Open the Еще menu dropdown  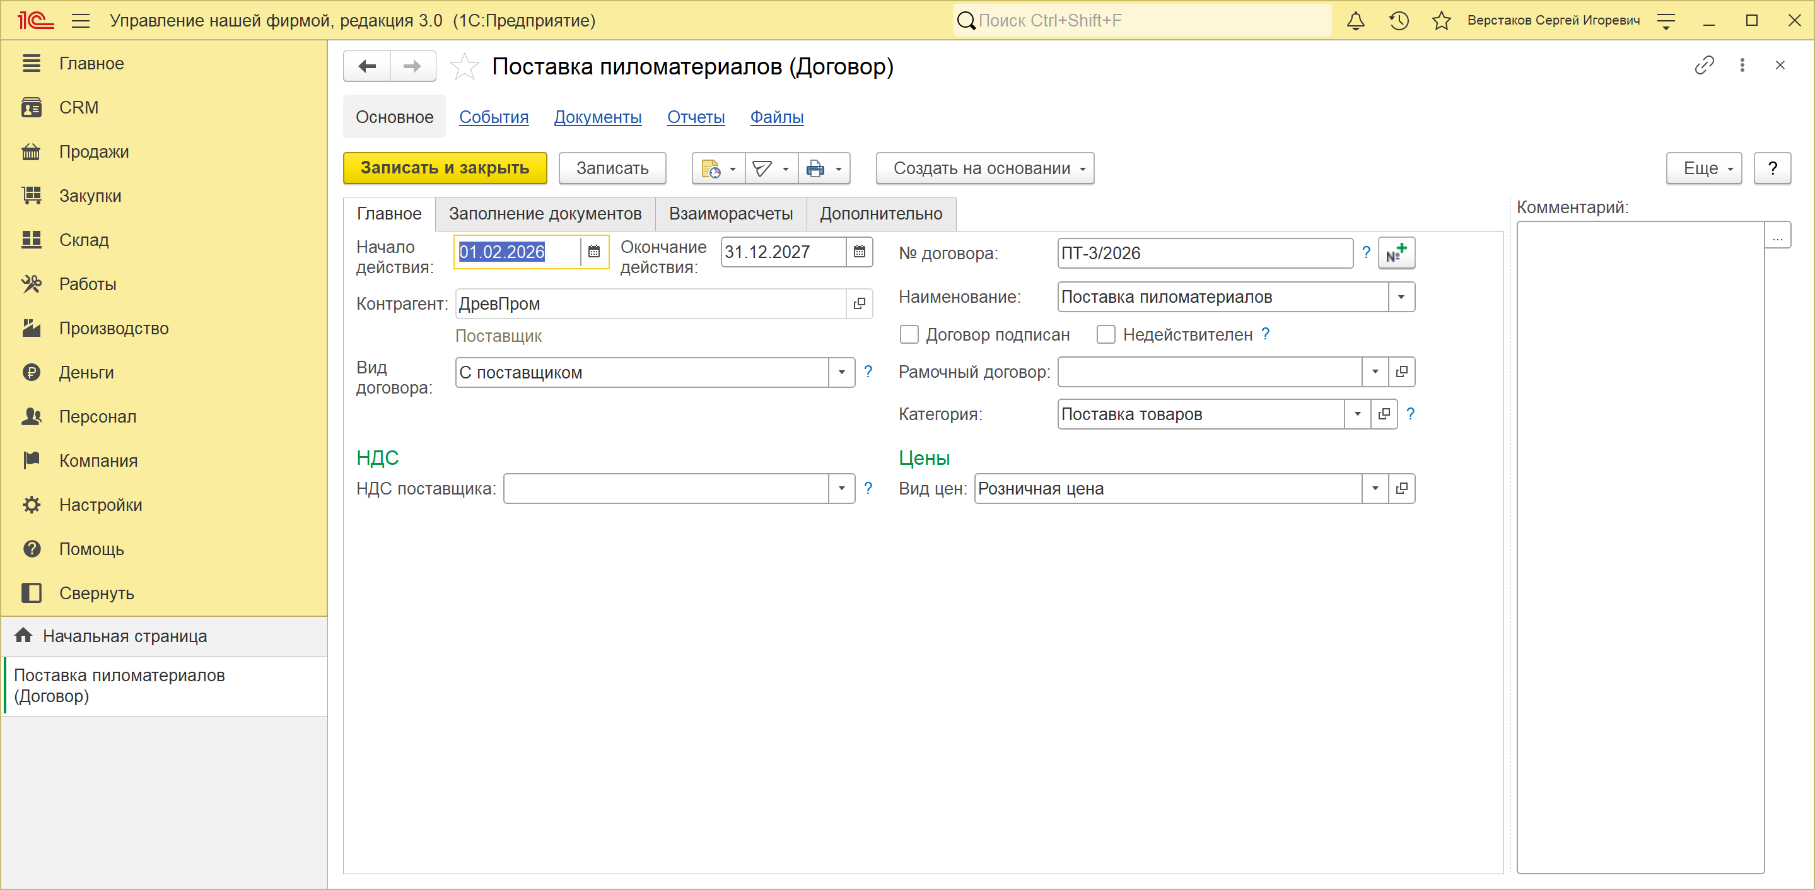click(1703, 168)
